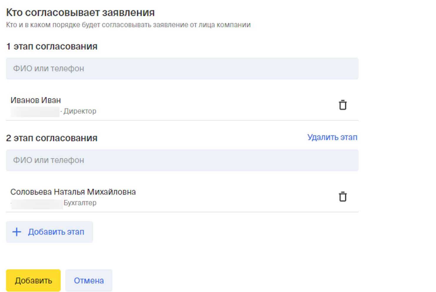The image size is (436, 292).
Task: Select the name 'Иванов Иван'
Action: [x=36, y=100]
